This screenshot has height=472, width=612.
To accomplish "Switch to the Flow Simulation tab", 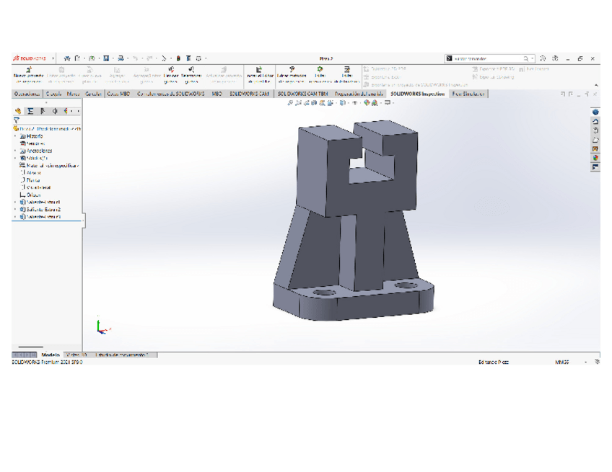I will [468, 94].
